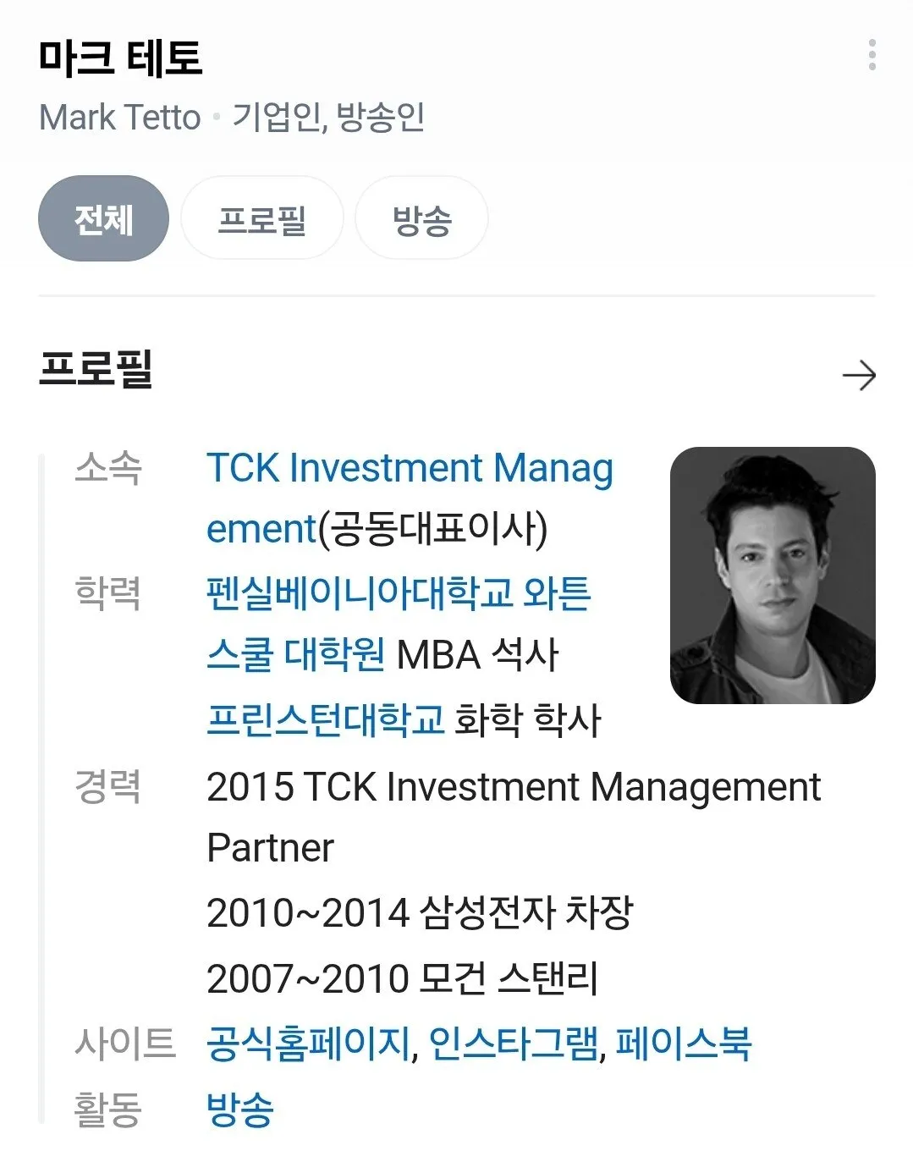Open the three-dot more options menu

(x=872, y=55)
